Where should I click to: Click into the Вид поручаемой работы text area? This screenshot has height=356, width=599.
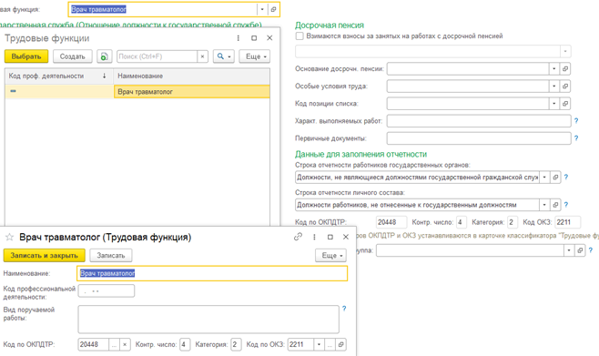pos(208,319)
